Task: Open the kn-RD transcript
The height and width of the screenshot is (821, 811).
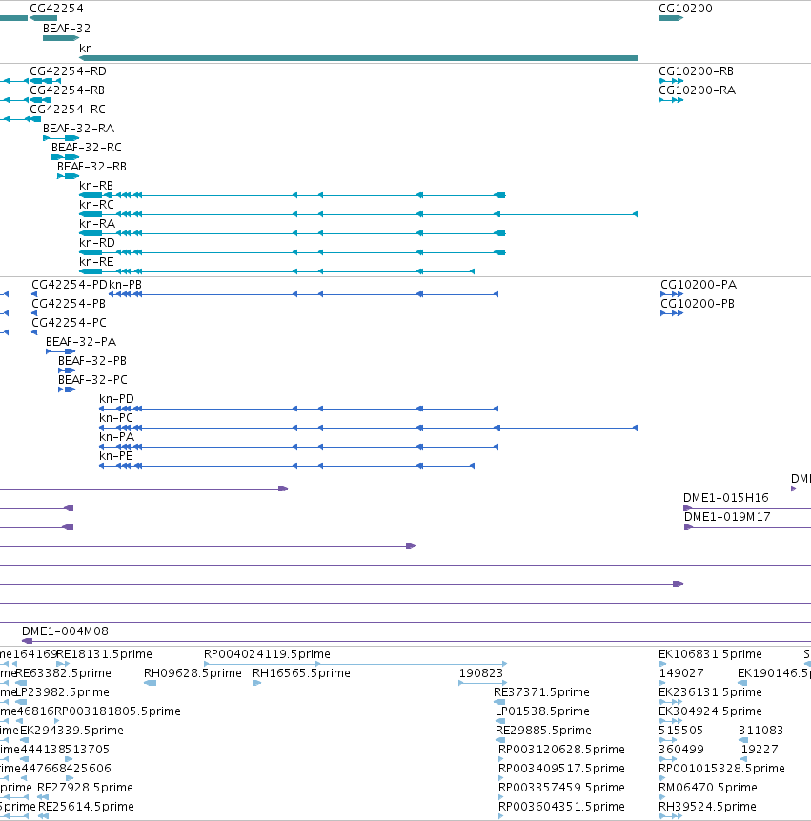Action: (x=293, y=252)
